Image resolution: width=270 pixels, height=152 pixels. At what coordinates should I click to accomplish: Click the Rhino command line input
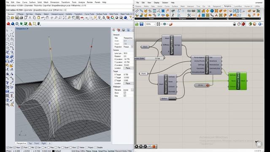click(x=69, y=10)
